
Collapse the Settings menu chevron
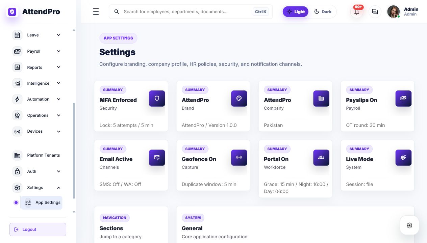58,188
